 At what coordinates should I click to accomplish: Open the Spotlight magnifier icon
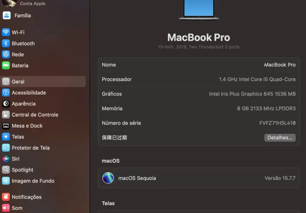(6, 170)
